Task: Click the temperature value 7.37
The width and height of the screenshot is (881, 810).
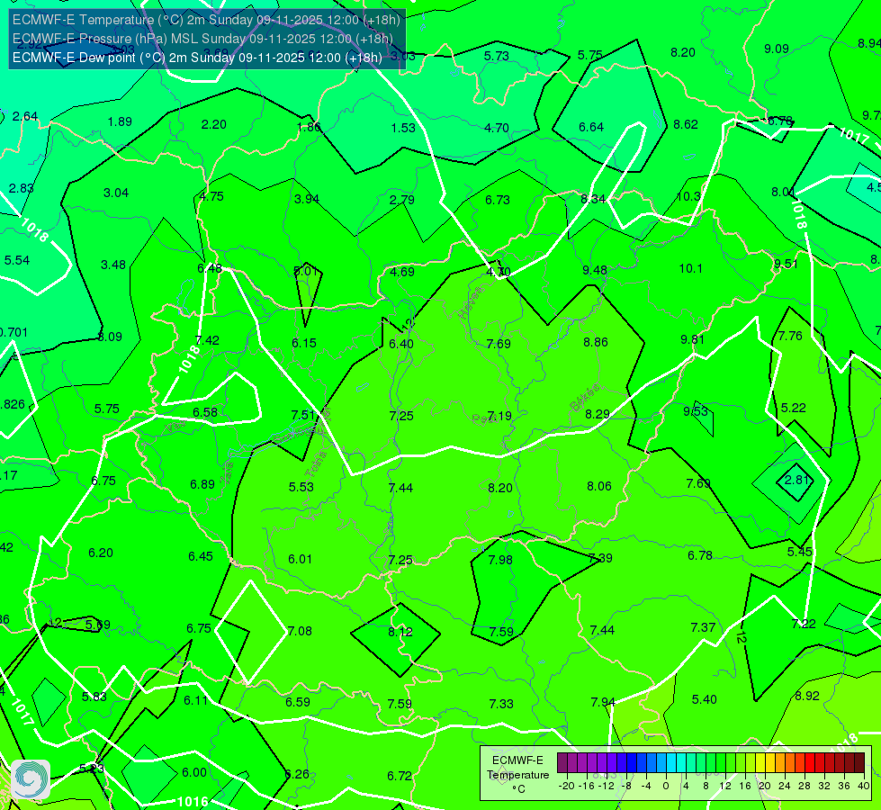Action: click(703, 627)
